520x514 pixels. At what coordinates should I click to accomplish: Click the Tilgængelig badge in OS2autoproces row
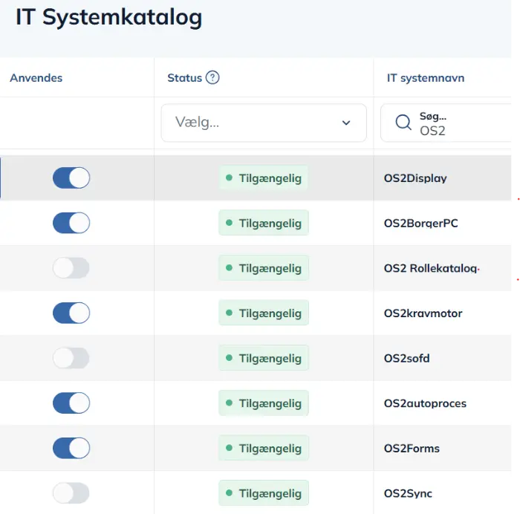[264, 403]
